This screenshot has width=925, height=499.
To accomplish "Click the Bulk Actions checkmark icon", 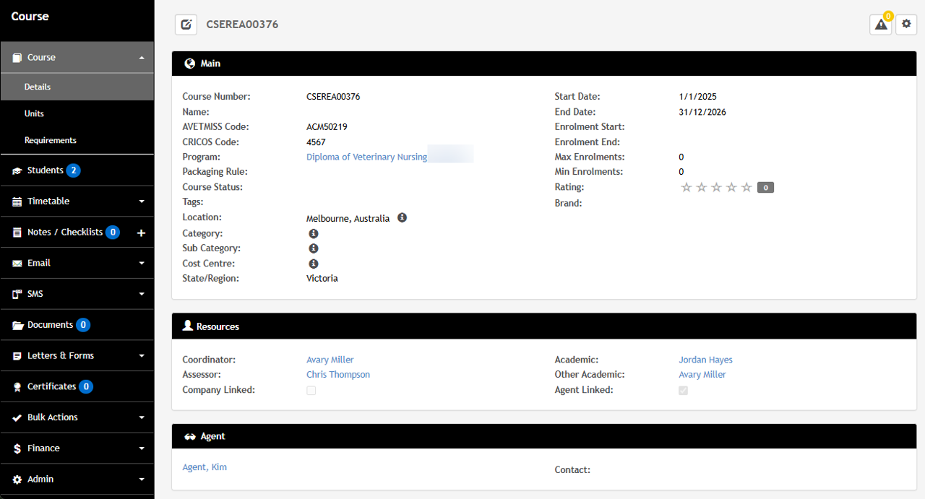I will point(17,417).
